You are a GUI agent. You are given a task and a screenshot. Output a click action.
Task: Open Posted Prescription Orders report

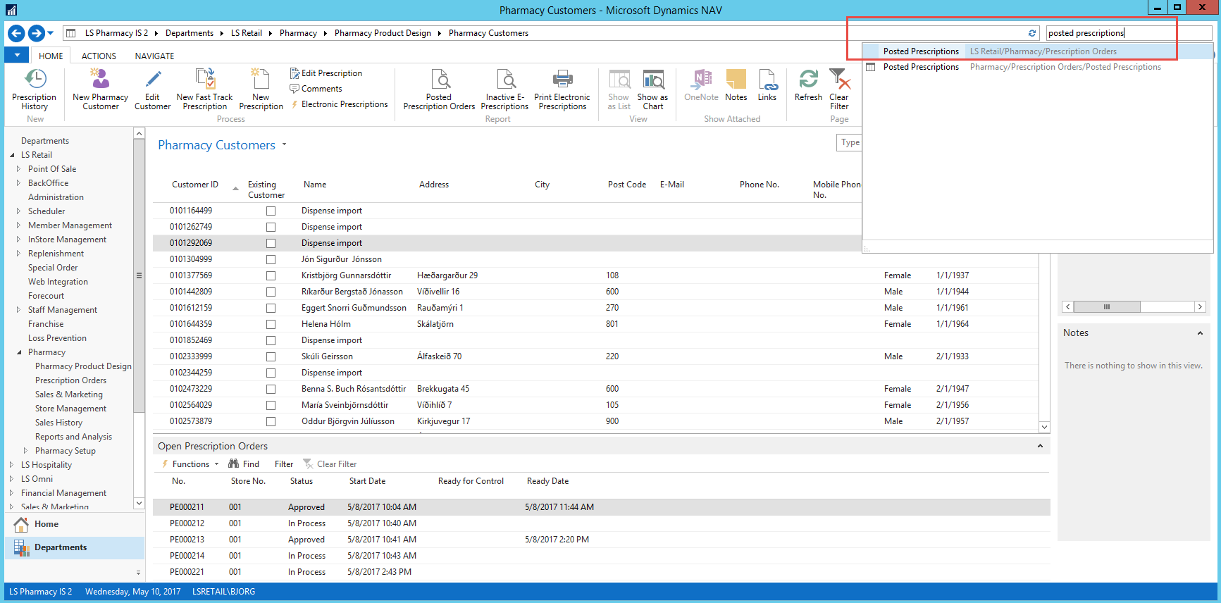[439, 89]
